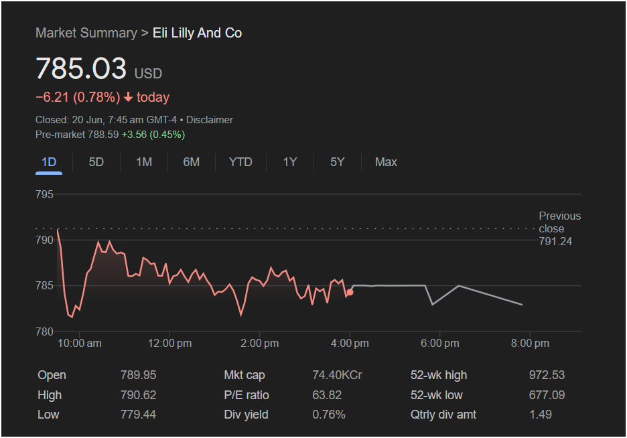Open the Disclaimer link
This screenshot has width=627, height=438.
[x=210, y=120]
